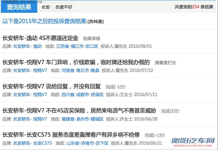Viewport: 218px width, 150px height.
Task: Click the 254 result count
Action: click(195, 7)
